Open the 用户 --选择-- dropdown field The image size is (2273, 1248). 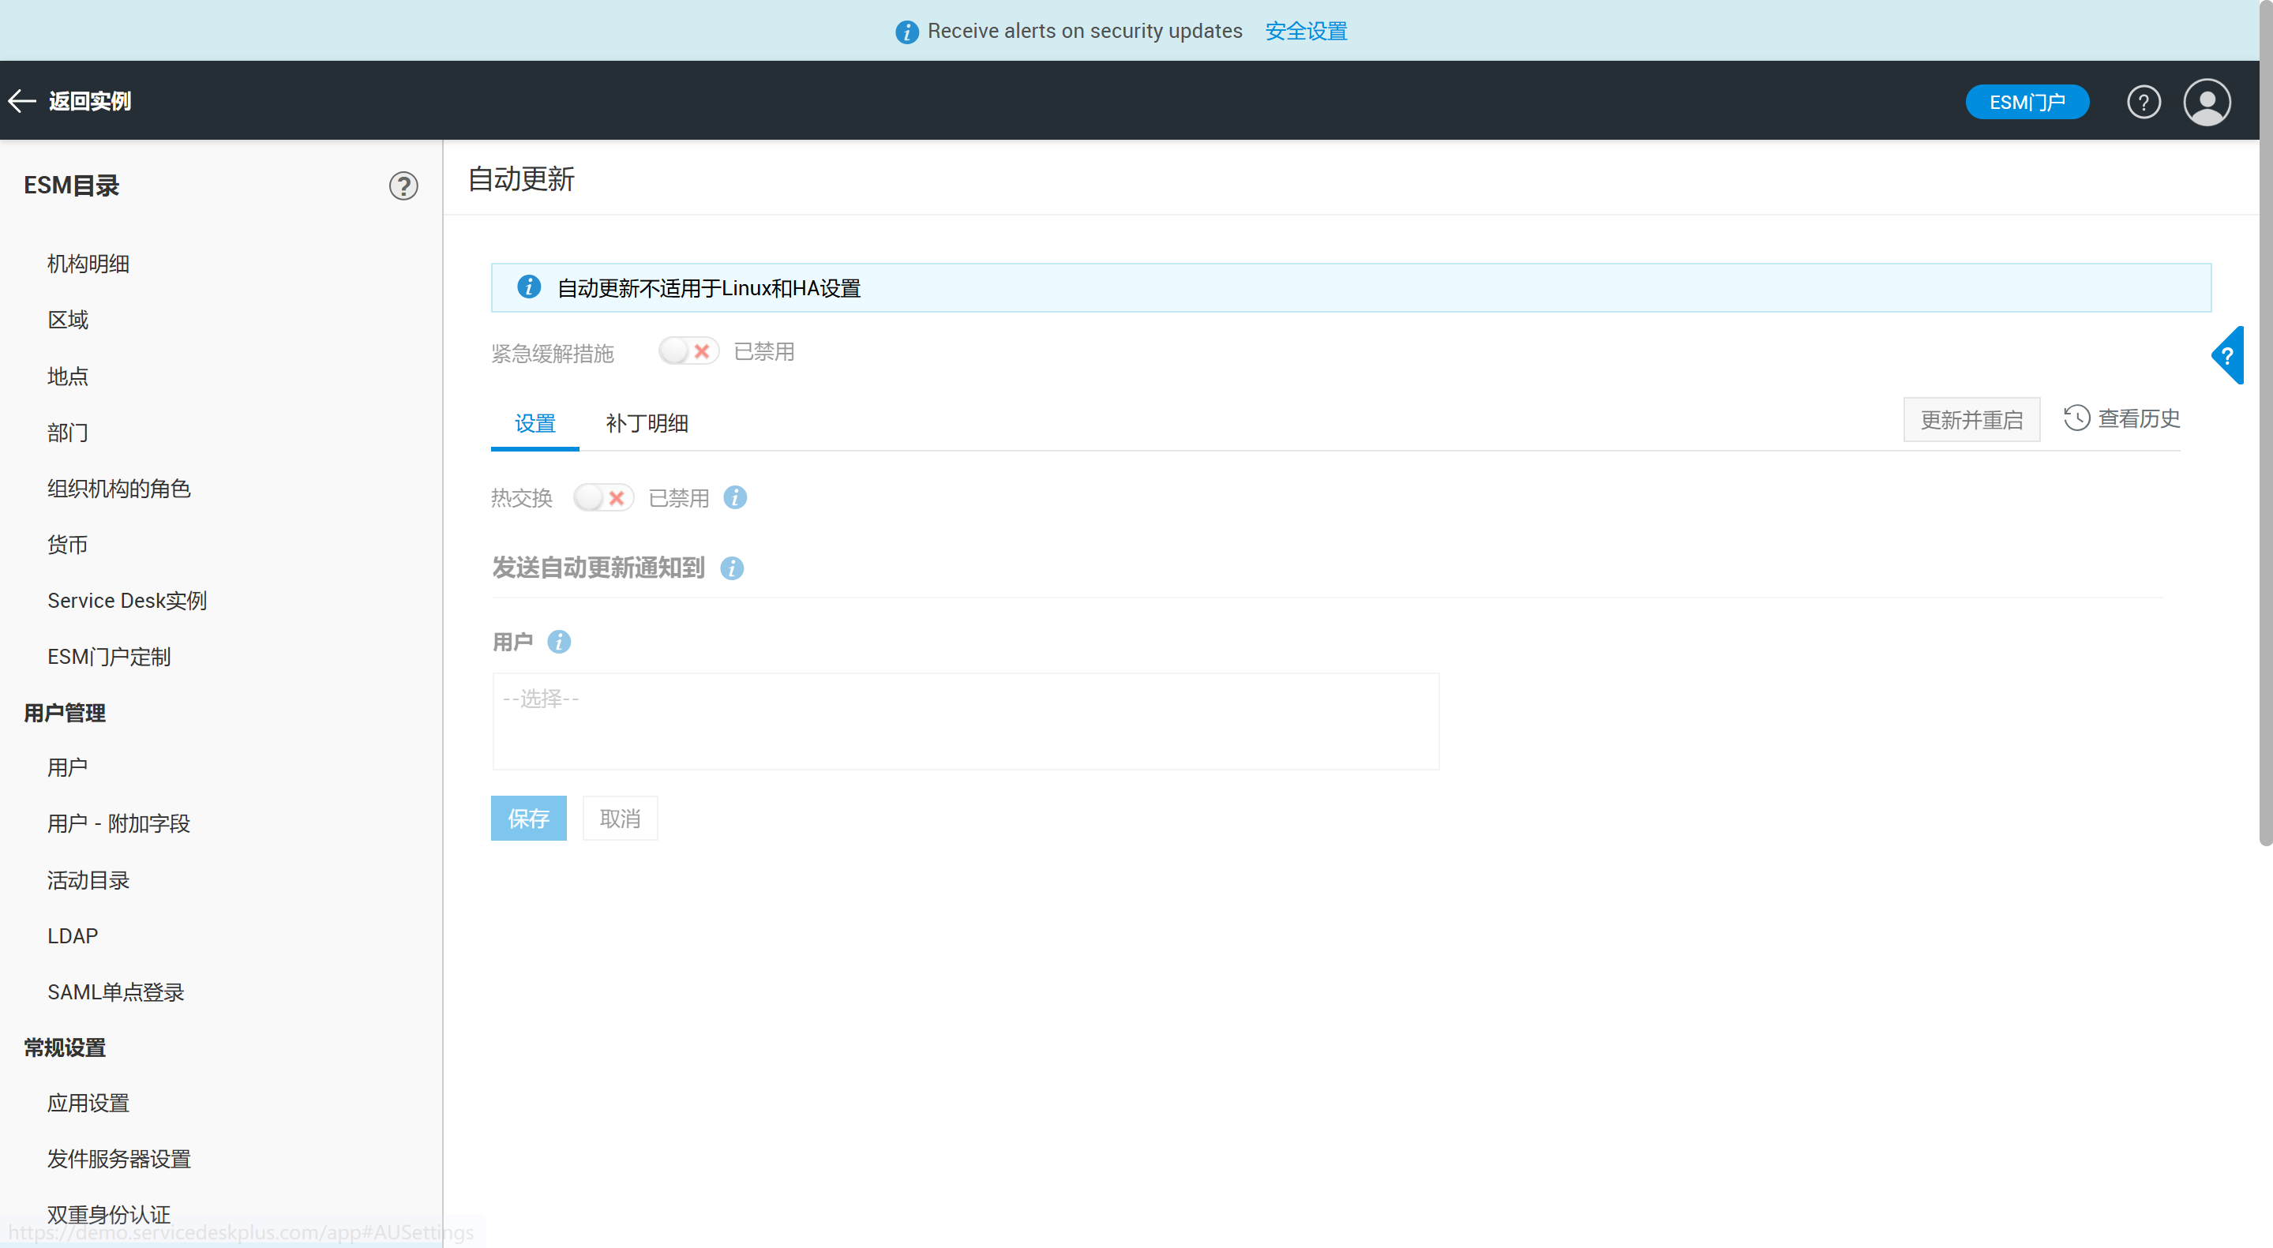(x=966, y=721)
